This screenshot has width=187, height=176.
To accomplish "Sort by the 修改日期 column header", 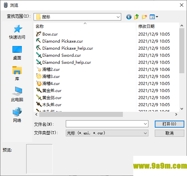I will tap(158, 26).
